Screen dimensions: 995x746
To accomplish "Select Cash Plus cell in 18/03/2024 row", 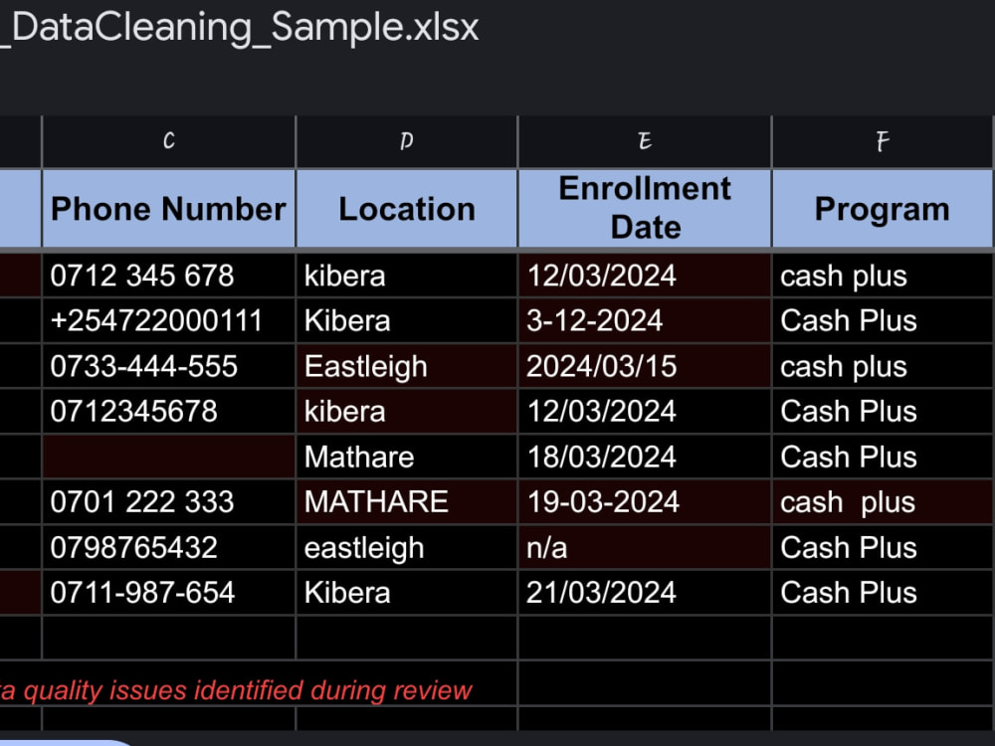I will pos(883,457).
